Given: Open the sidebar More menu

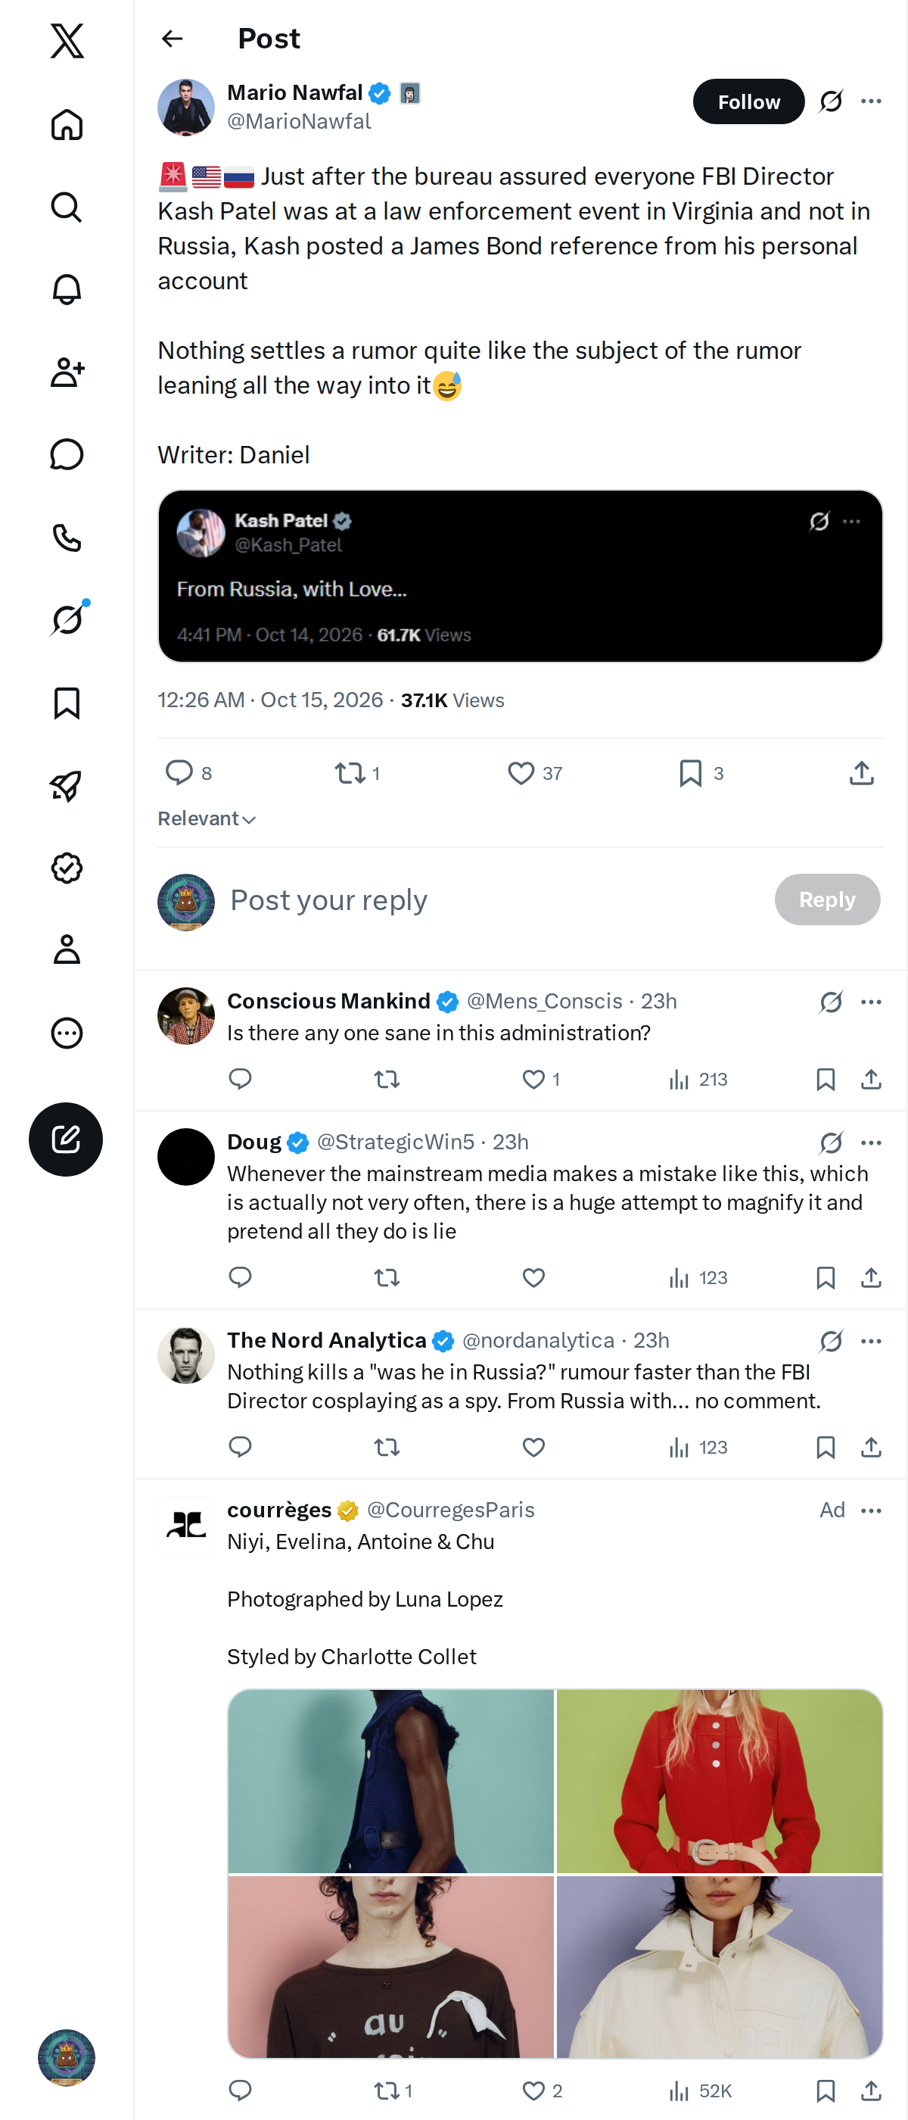Looking at the screenshot, I should (x=67, y=1033).
